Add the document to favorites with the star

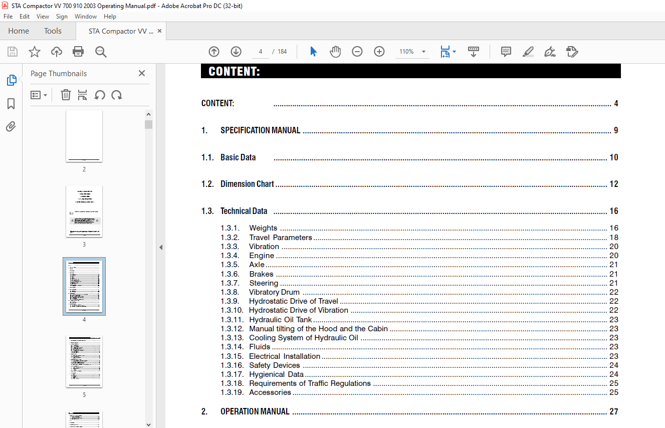tap(35, 52)
